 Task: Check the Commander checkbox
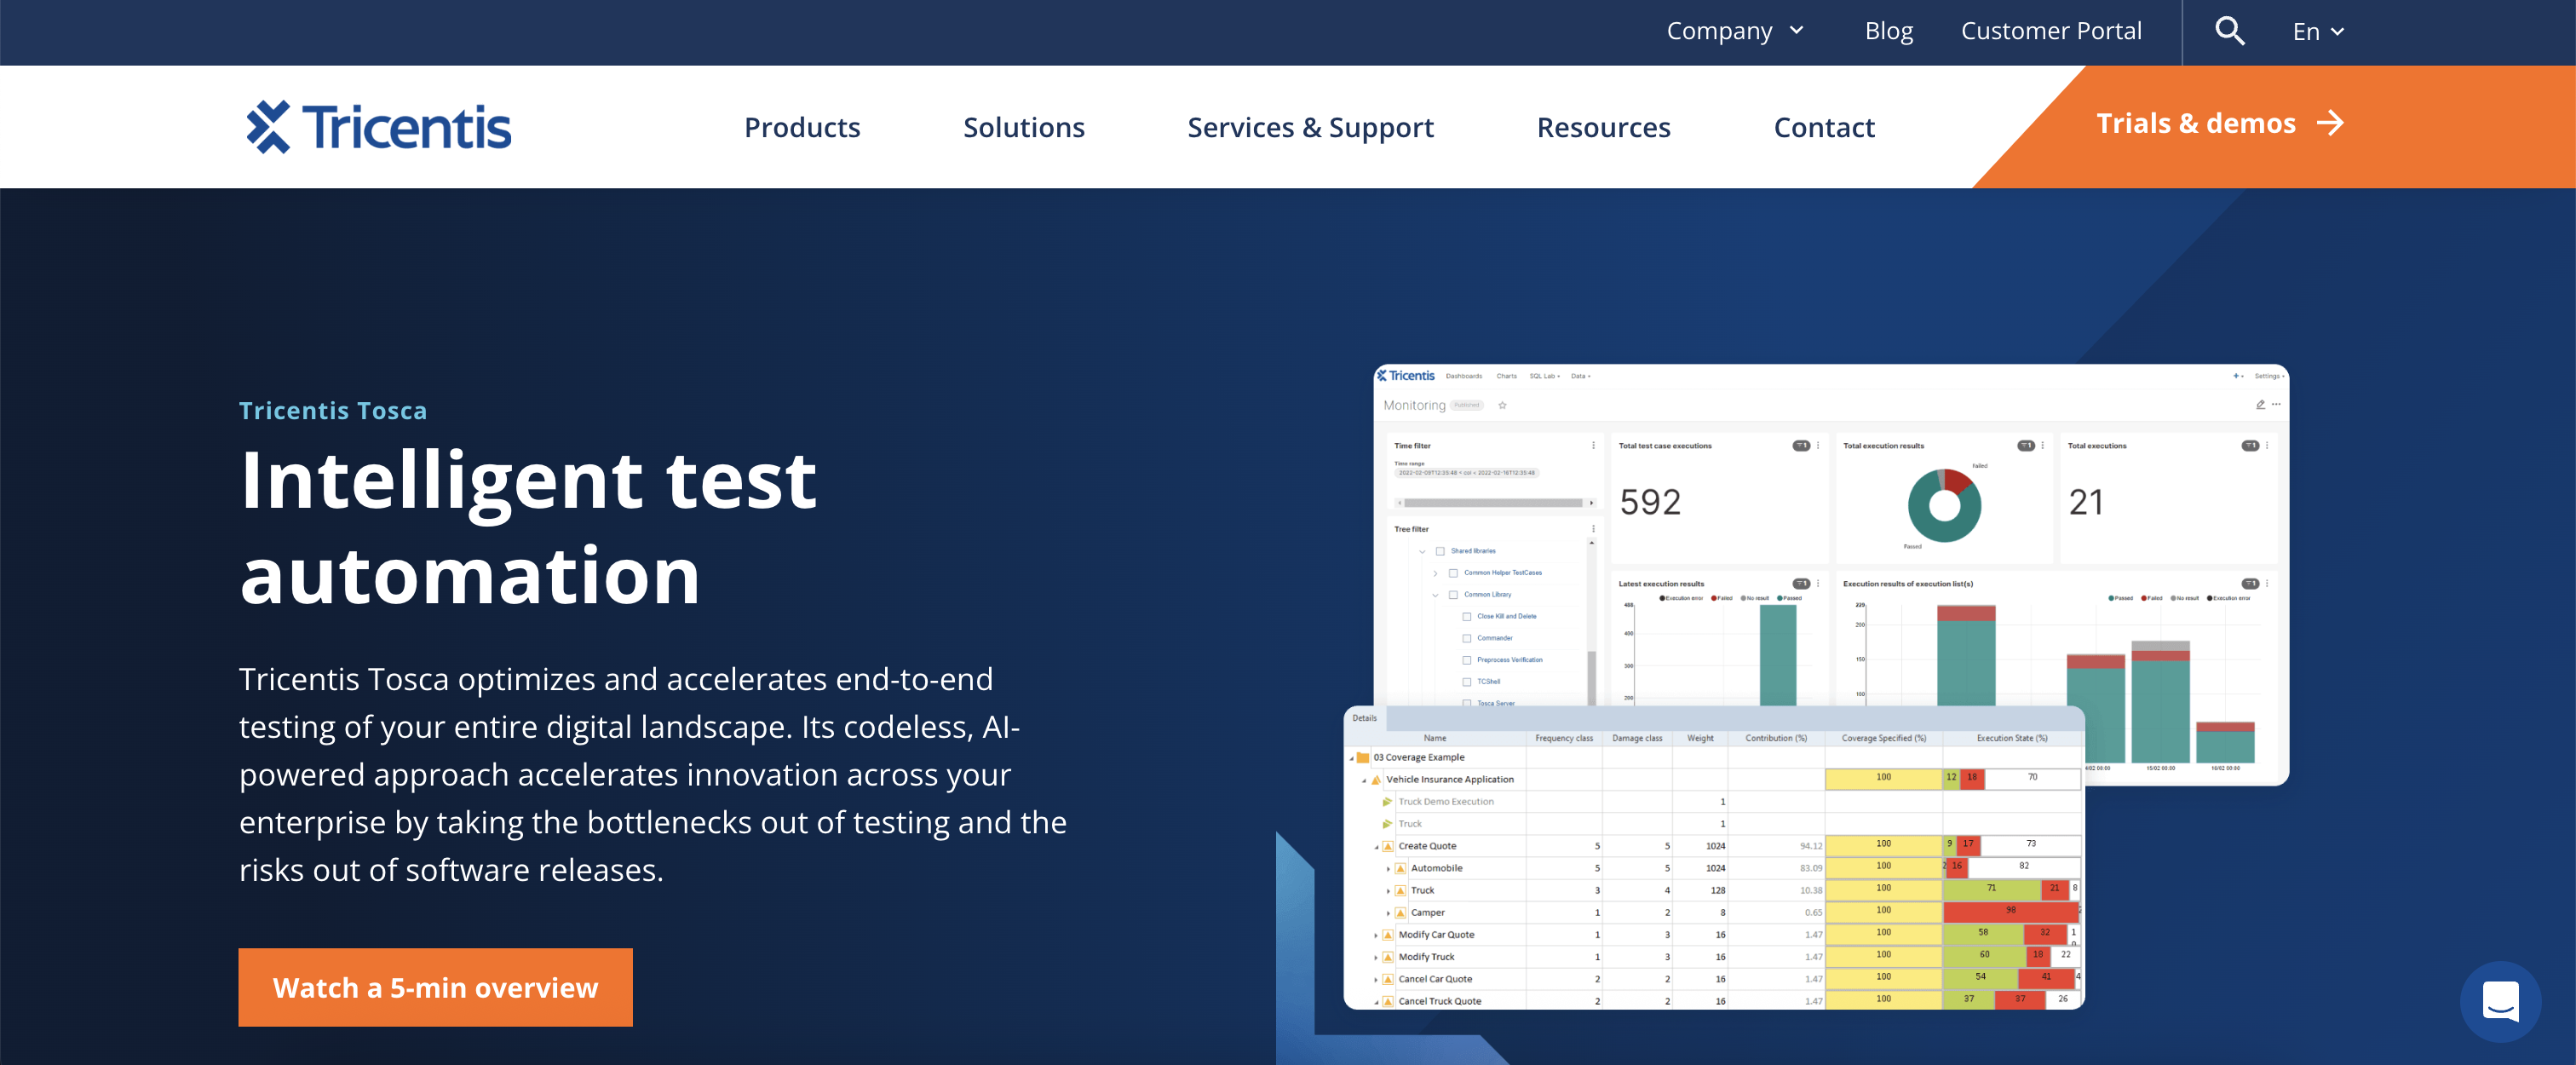tap(1467, 638)
